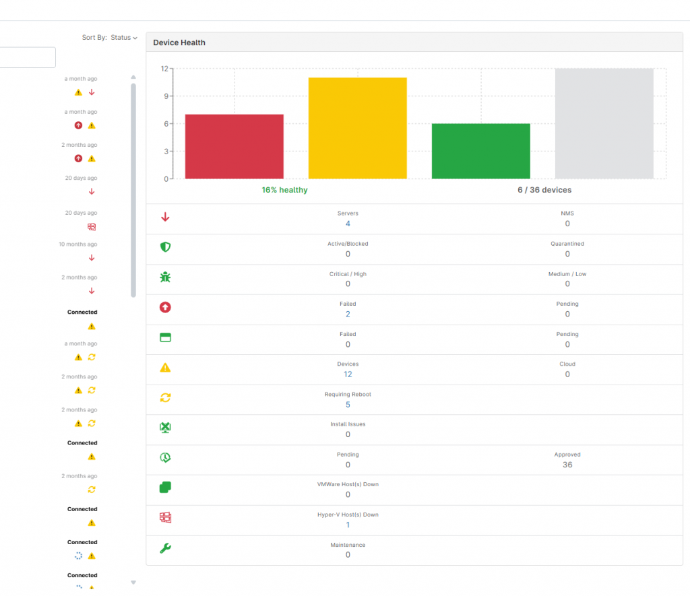The width and height of the screenshot is (690, 596).
Task: Click the search input field at top left
Action: pyautogui.click(x=27, y=57)
